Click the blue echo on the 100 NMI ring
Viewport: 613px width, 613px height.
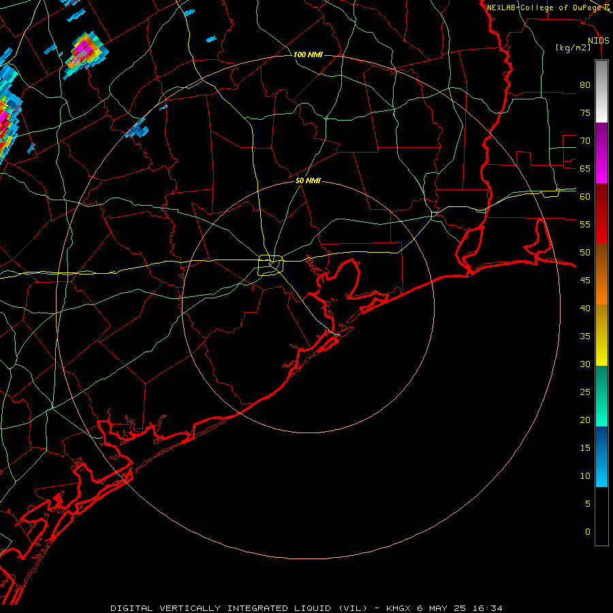138,129
